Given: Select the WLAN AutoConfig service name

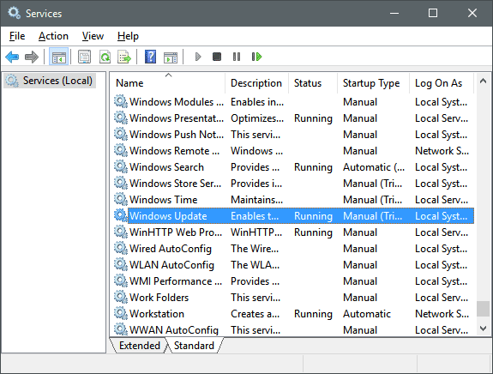Looking at the screenshot, I should (171, 265).
